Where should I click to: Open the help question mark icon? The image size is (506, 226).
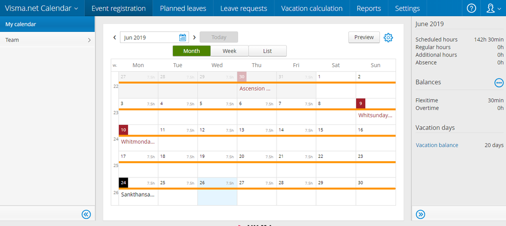(x=472, y=8)
